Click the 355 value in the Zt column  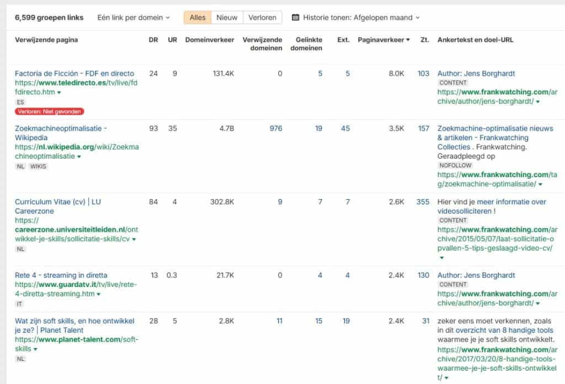423,202
